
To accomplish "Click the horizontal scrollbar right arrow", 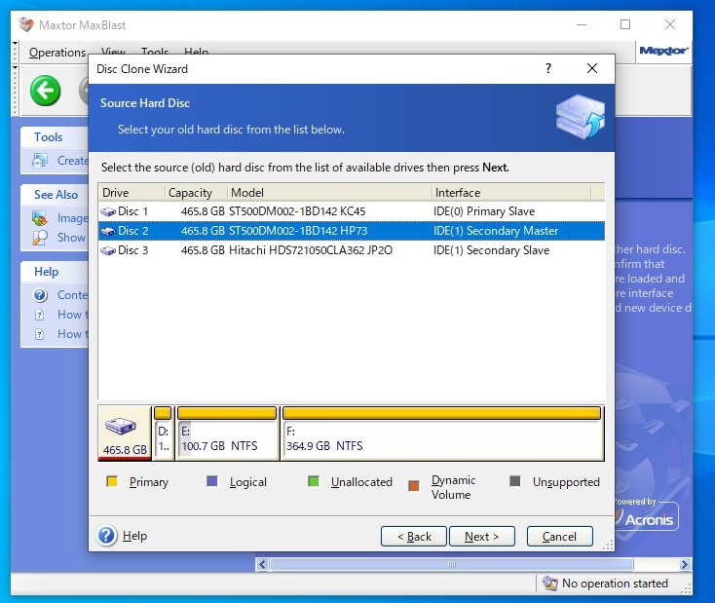I will pos(685,565).
